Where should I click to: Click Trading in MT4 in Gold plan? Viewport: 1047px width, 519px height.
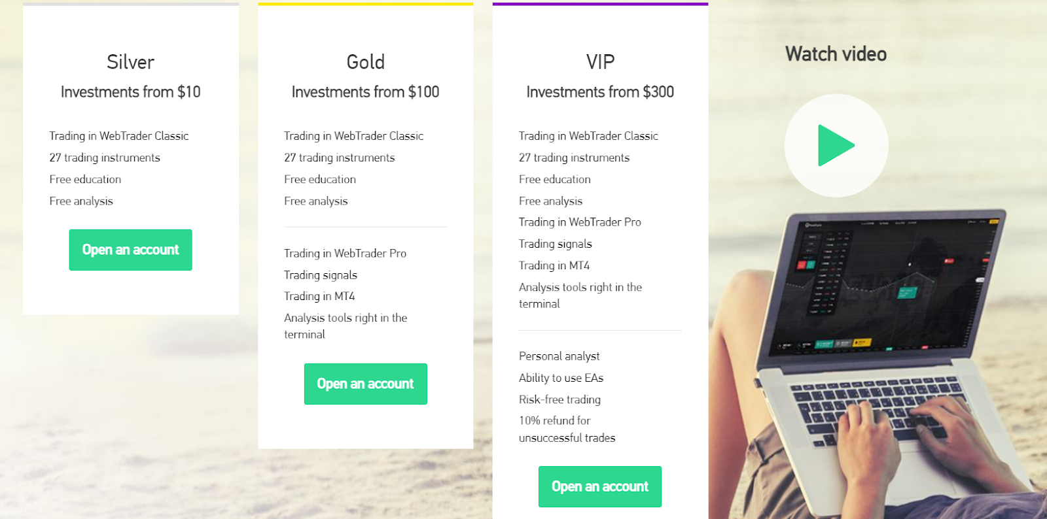click(319, 296)
